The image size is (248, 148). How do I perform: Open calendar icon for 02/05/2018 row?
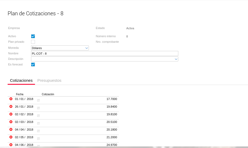[38, 139]
